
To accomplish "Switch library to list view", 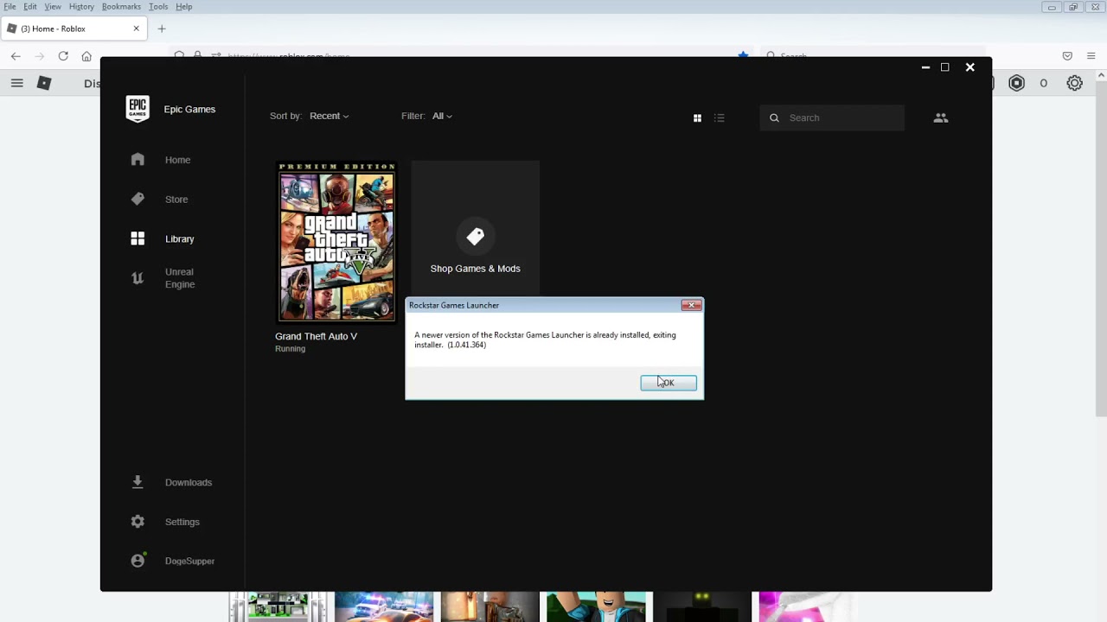I will point(719,117).
